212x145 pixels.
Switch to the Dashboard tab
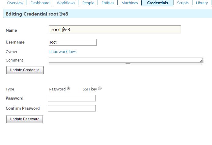(40, 3)
